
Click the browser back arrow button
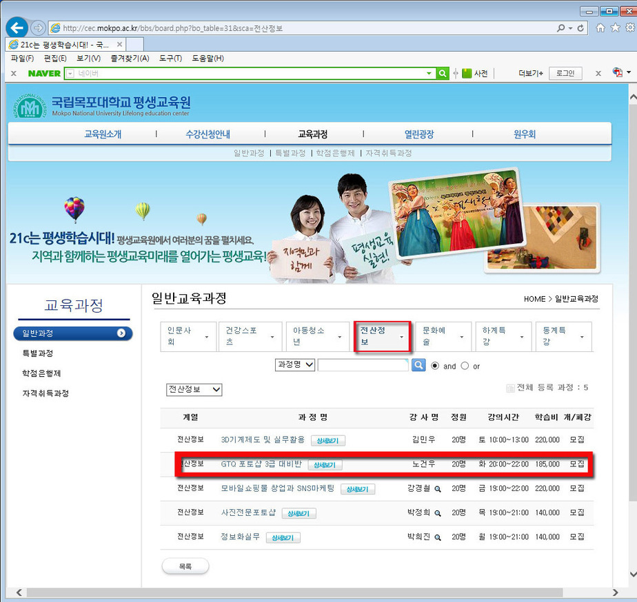click(x=17, y=28)
